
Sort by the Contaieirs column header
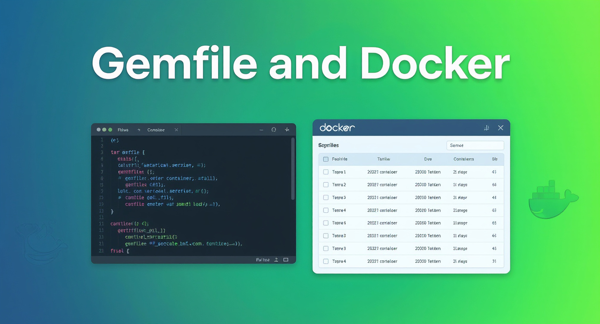464,159
